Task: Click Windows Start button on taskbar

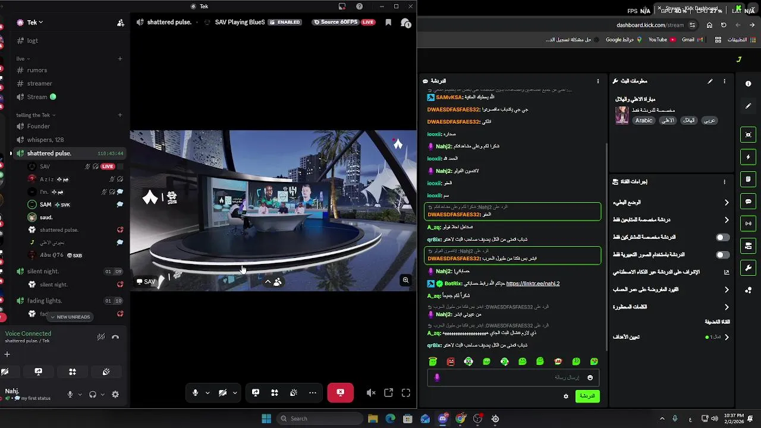Action: tap(266, 418)
